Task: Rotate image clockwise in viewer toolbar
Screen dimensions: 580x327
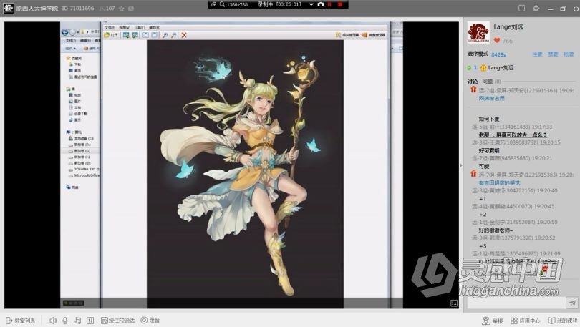Action: click(x=154, y=35)
